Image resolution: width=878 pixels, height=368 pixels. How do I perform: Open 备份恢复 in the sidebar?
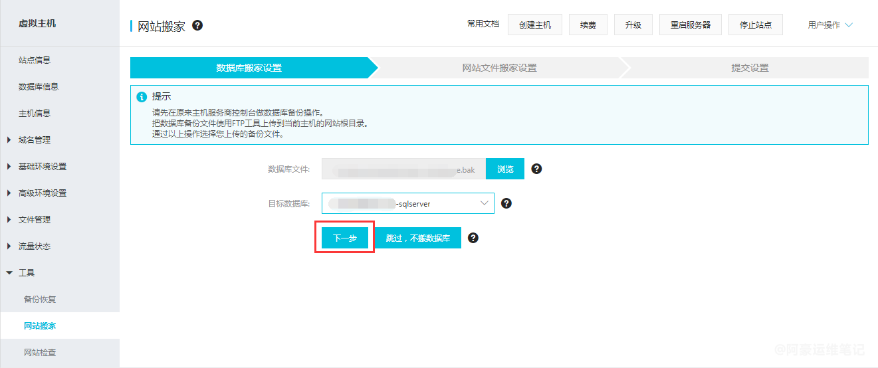tap(40, 299)
